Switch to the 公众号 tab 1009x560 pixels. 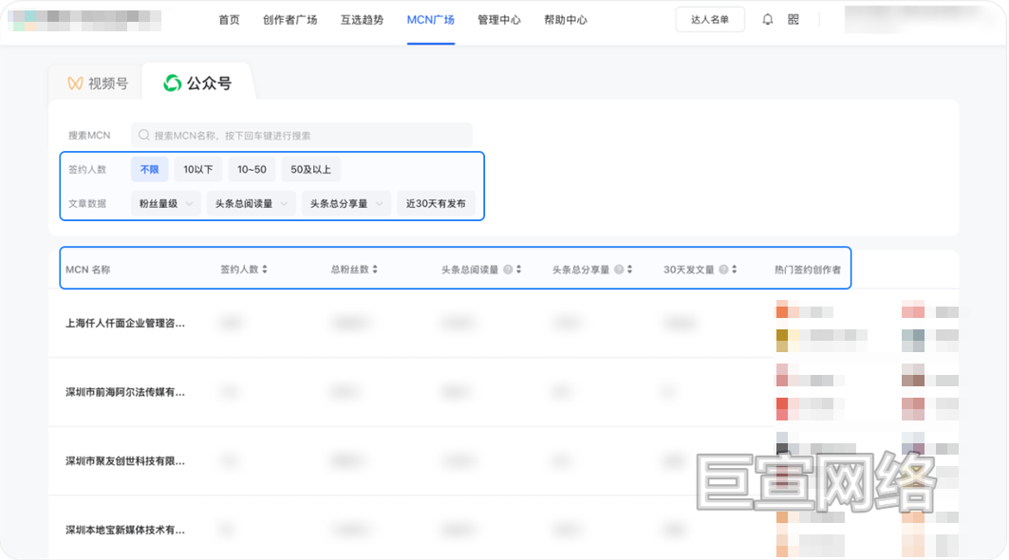197,83
